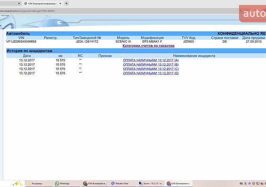Open incident ОПЛАТА НАЛИЧНЫМИ 13.12.2017 (C)
This screenshot has width=266, height=187.
tap(151, 69)
